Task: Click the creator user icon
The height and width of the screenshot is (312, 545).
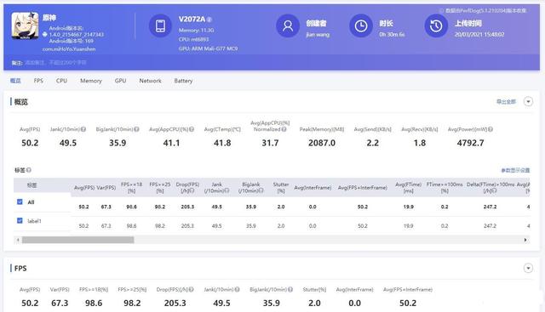Action: [288, 26]
